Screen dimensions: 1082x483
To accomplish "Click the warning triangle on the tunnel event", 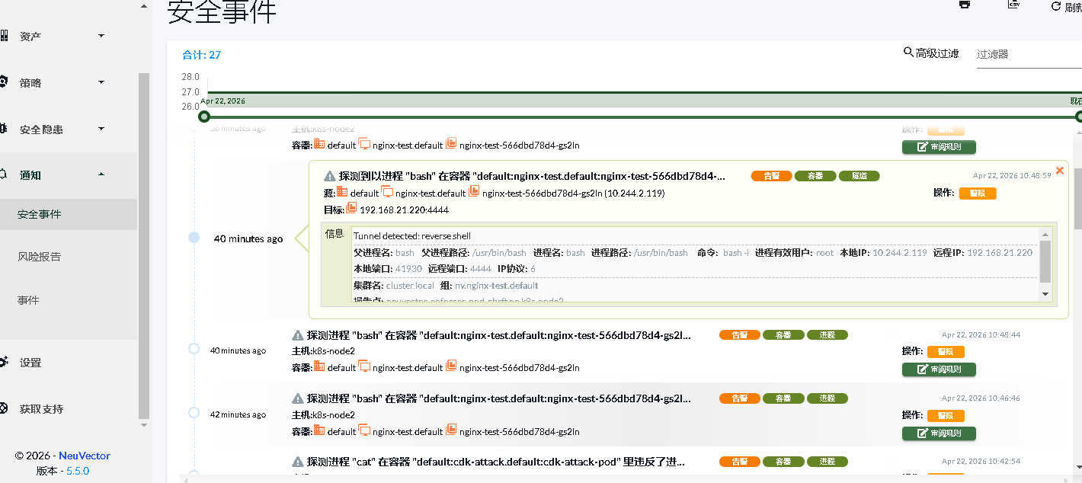I will click(x=329, y=176).
